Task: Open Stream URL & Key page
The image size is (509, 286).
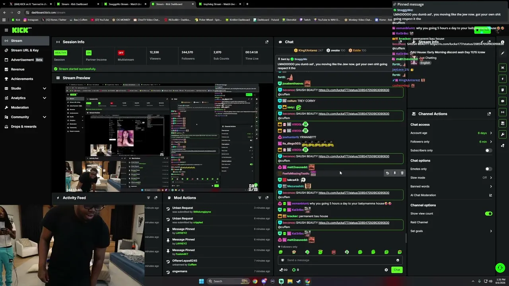Action: (25, 50)
